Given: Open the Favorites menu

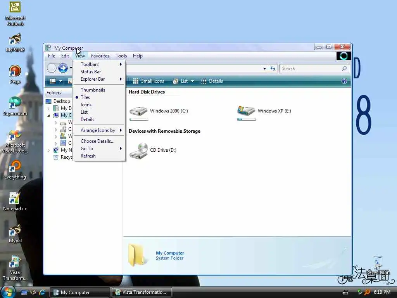Looking at the screenshot, I should tap(100, 56).
